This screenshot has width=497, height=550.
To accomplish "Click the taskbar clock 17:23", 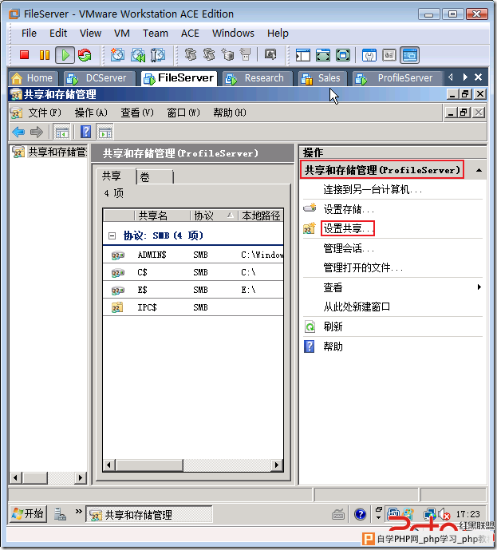I will point(467,514).
